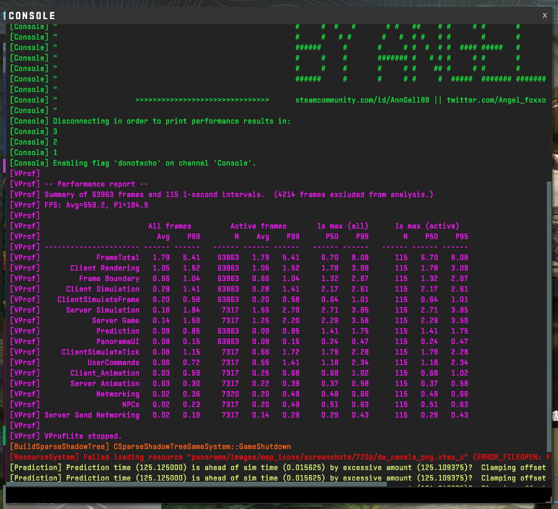The width and height of the screenshot is (558, 509).
Task: Click the Server Simulation row label
Action: click(103, 310)
